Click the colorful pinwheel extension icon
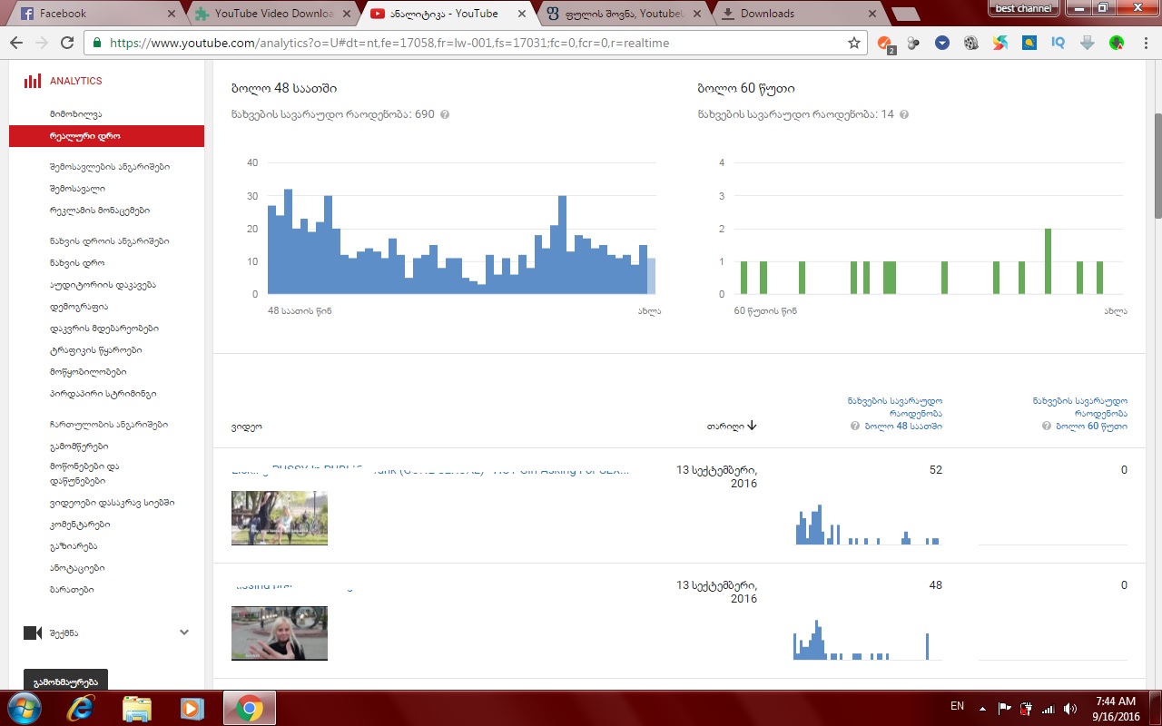Viewport: 1162px width, 726px height. pos(1000,43)
